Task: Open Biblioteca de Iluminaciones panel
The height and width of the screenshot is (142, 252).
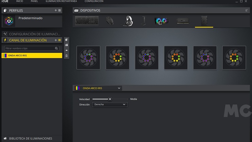Action: coord(31,138)
